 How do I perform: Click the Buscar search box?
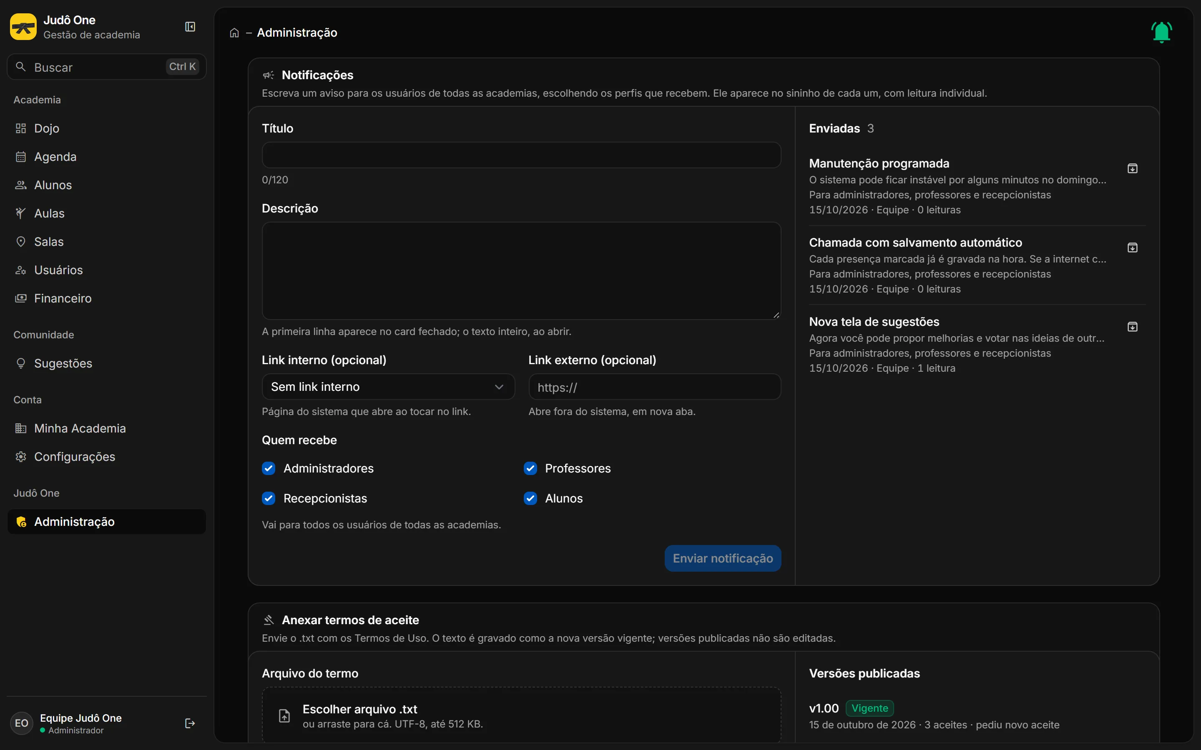tap(107, 67)
